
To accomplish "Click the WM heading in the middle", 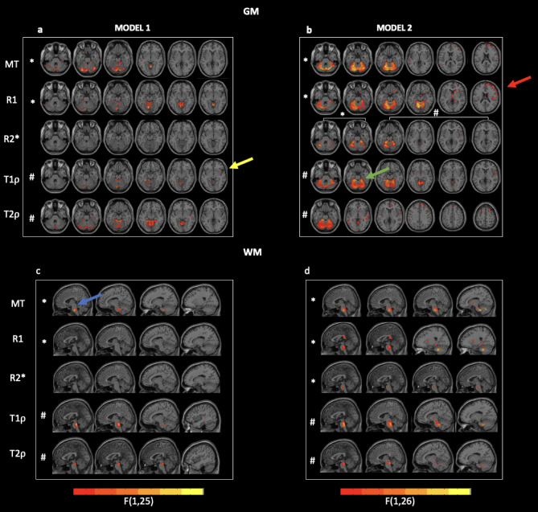I will pyautogui.click(x=253, y=252).
